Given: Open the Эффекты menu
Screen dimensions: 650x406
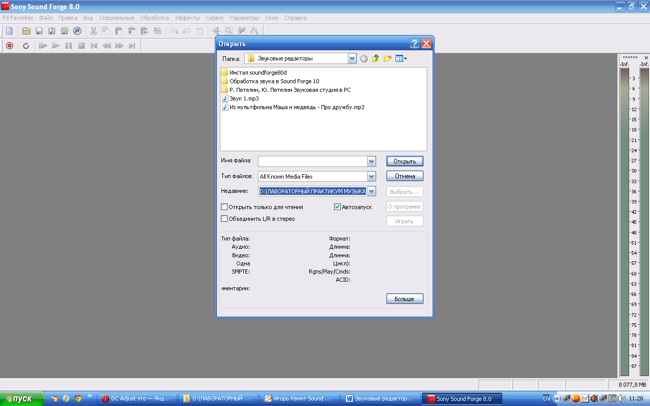Looking at the screenshot, I should 187,18.
